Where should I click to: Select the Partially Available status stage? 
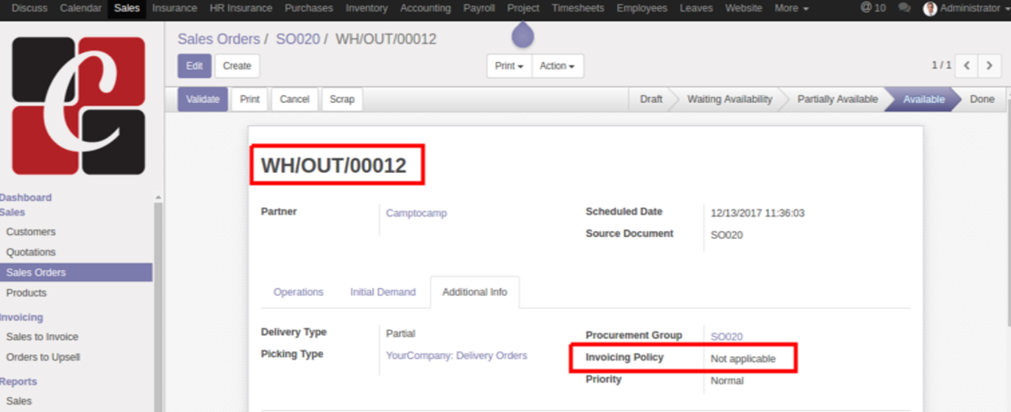[837, 99]
